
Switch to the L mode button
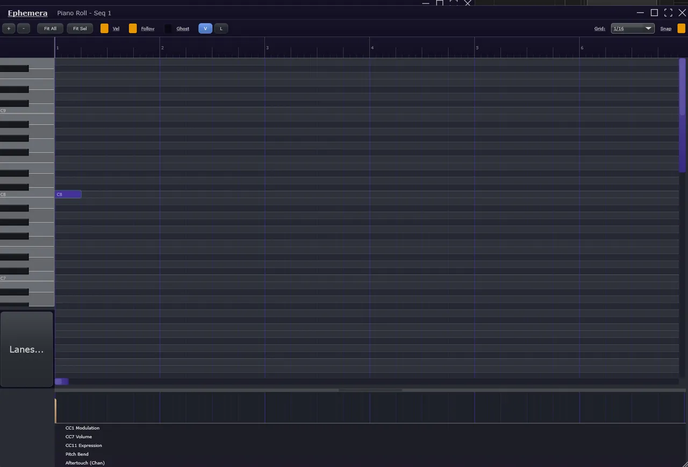(221, 28)
